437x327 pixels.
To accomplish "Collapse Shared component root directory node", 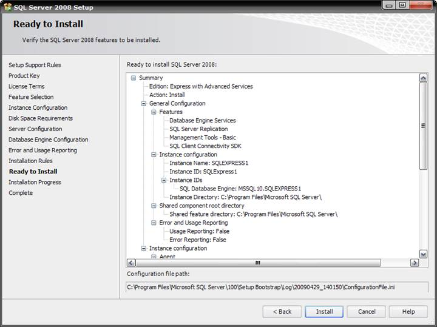I will pos(154,206).
